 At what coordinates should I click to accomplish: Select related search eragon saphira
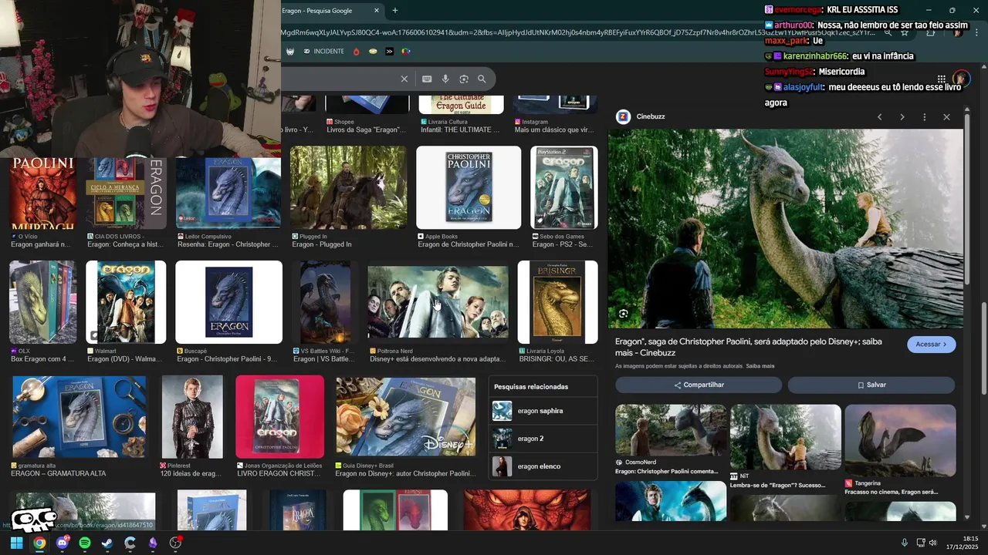543,411
